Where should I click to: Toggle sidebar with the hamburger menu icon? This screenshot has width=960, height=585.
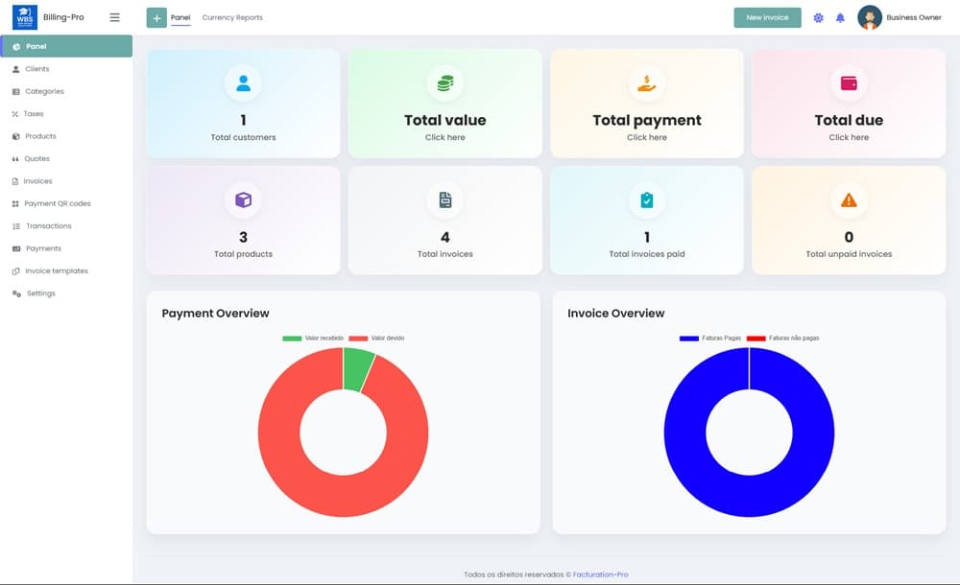[115, 17]
